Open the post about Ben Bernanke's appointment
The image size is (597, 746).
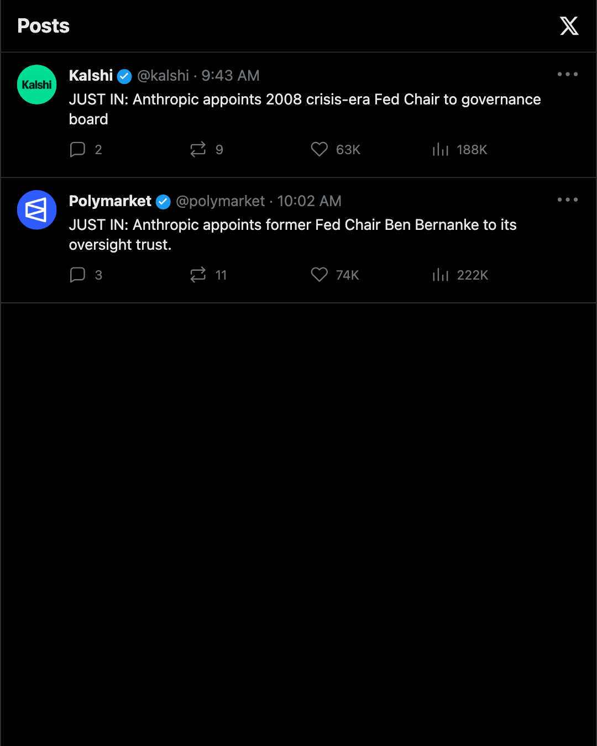tap(293, 235)
